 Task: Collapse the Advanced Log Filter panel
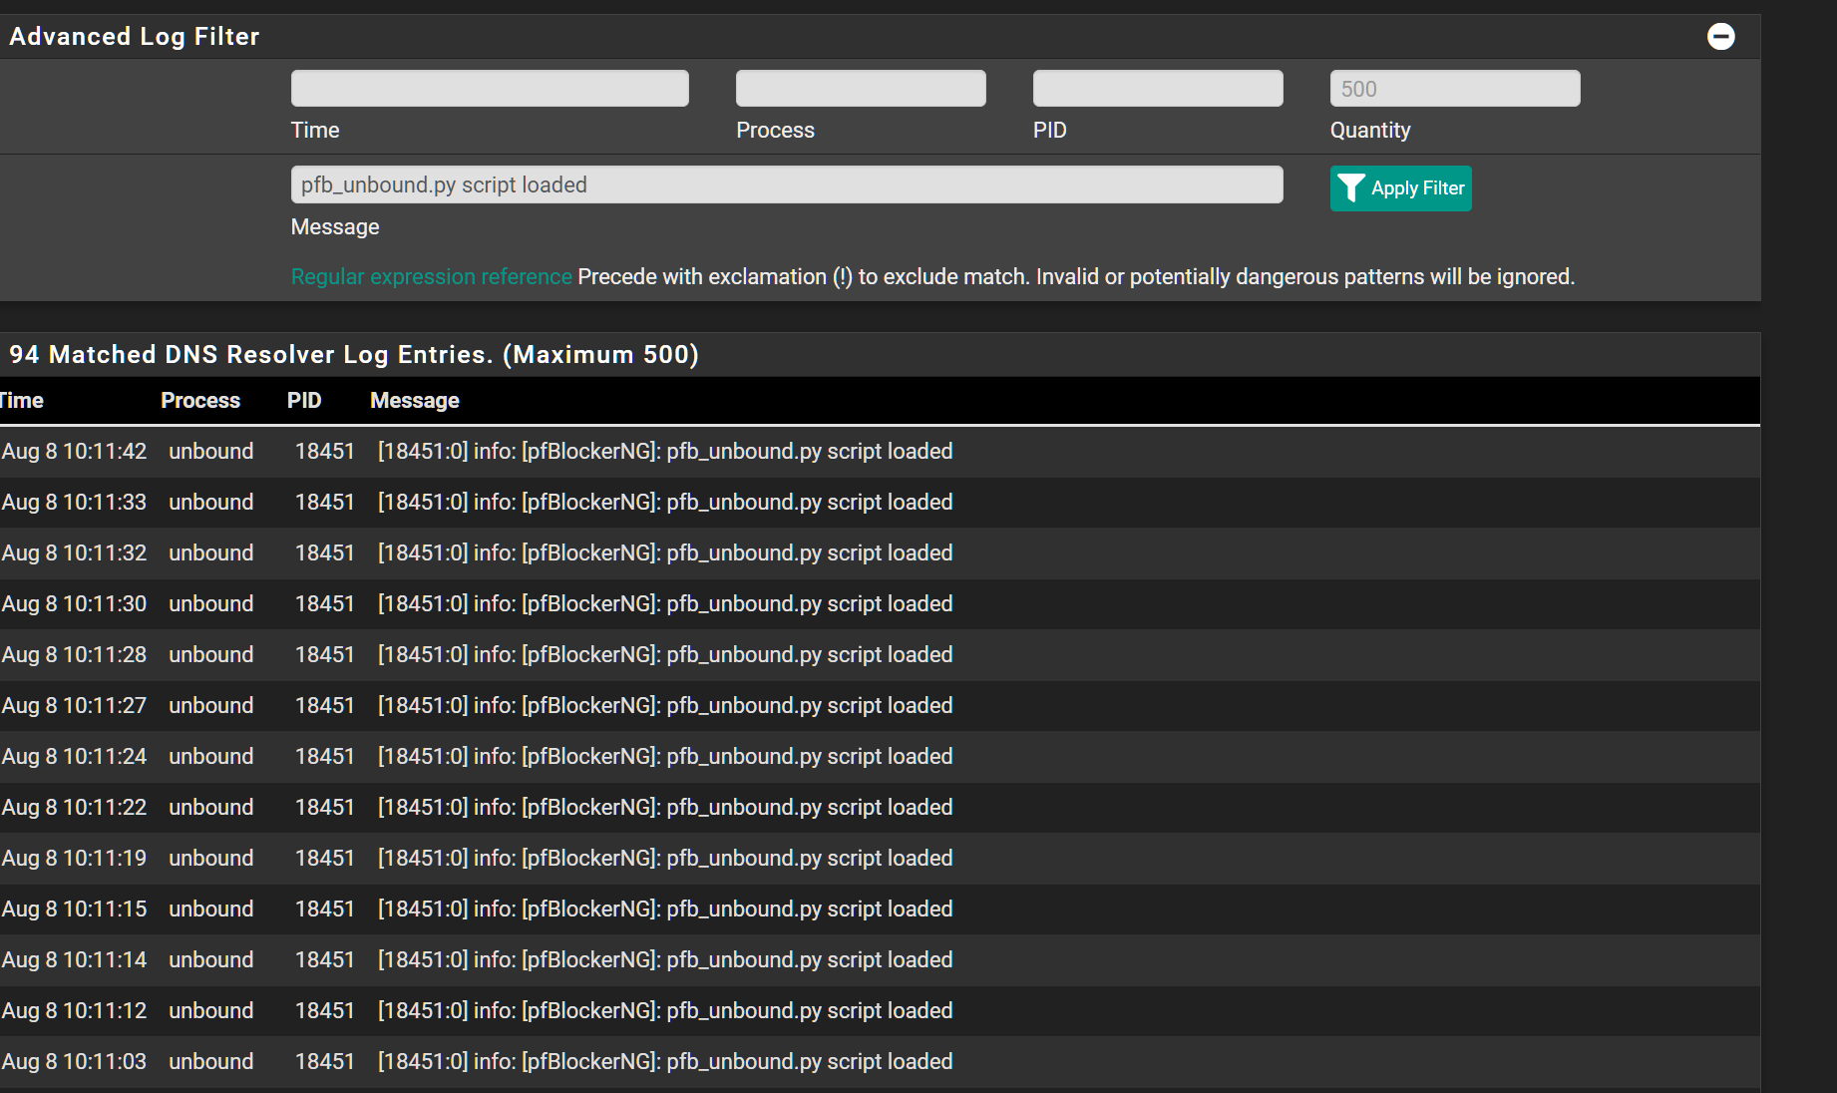(x=1720, y=37)
